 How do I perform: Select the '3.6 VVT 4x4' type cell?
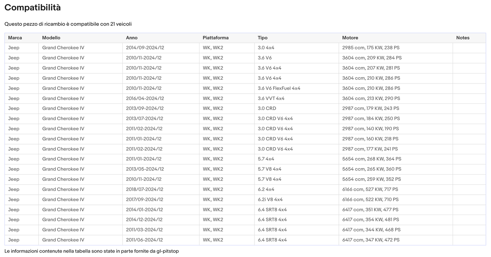[x=271, y=99]
